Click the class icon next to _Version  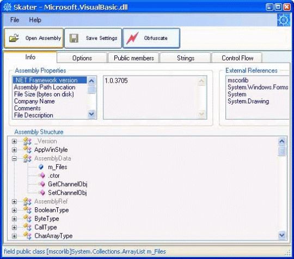[x=27, y=141]
